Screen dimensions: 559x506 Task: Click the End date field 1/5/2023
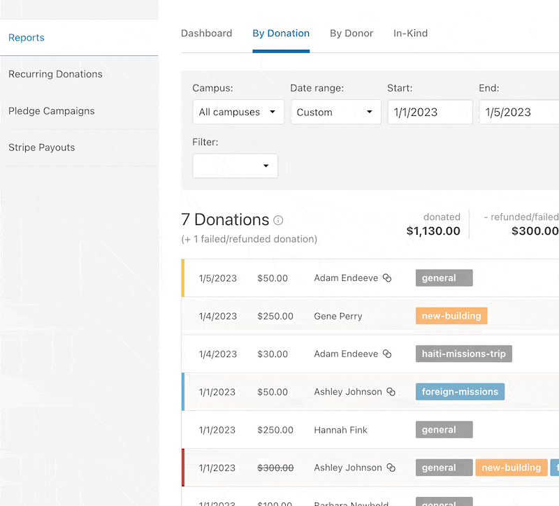[519, 112]
